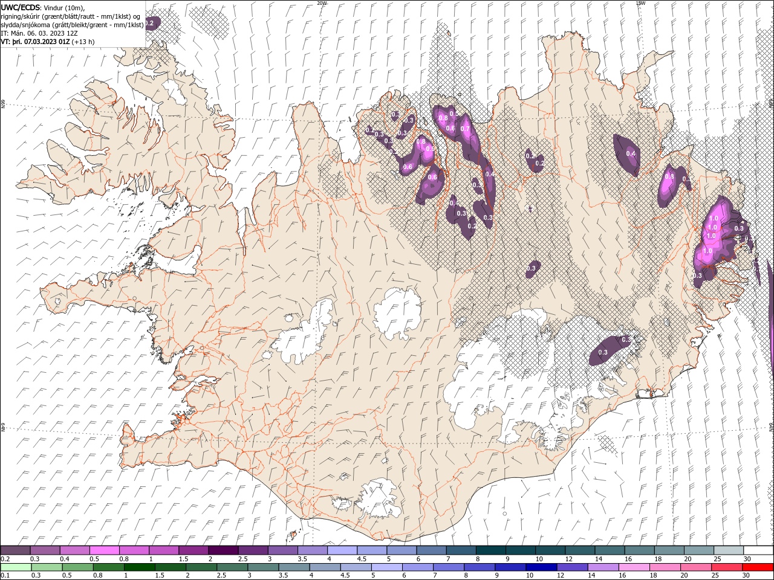Select upper legend pink swatch between 0.5 and 0.8
The image size is (774, 580).
(104, 550)
